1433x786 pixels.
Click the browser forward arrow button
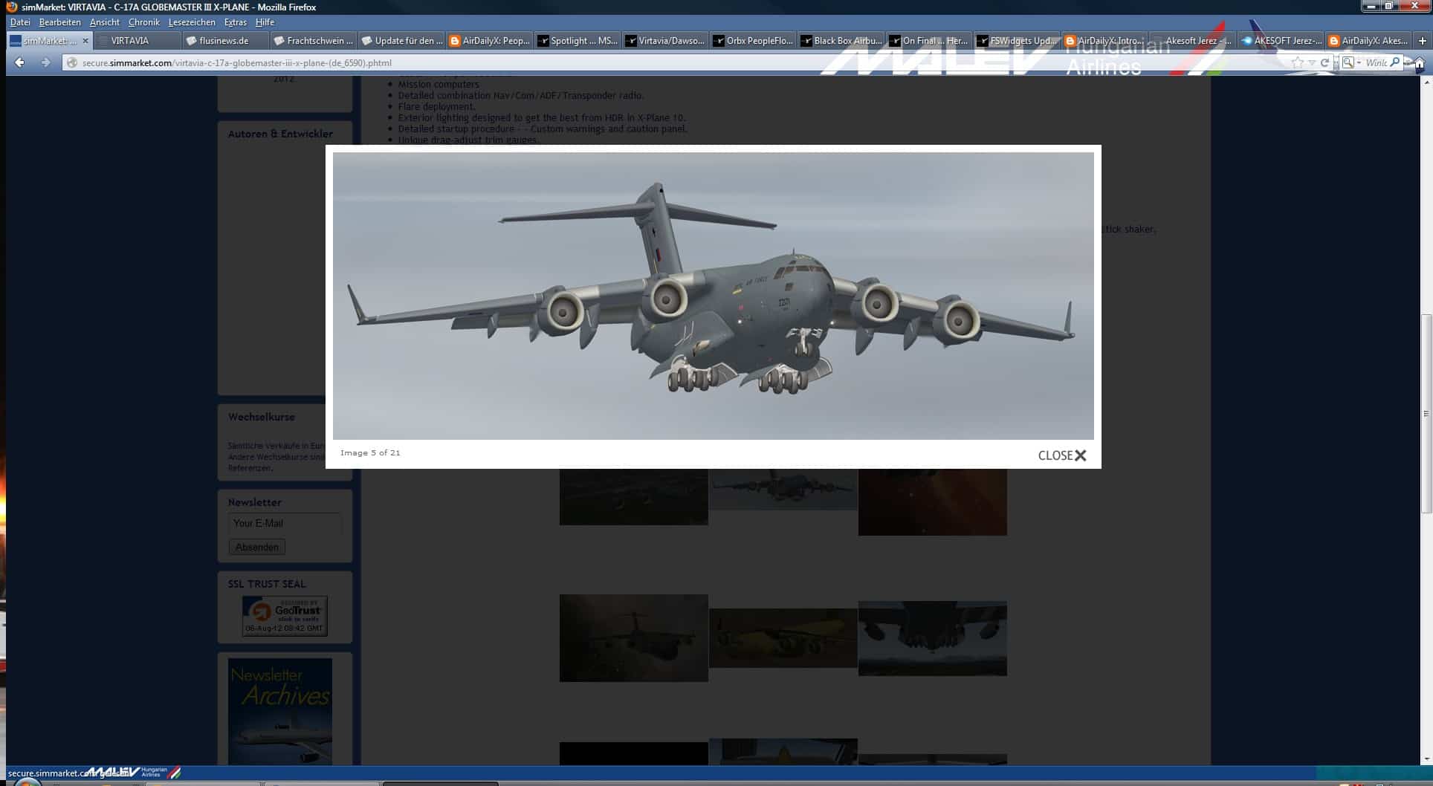click(x=45, y=63)
